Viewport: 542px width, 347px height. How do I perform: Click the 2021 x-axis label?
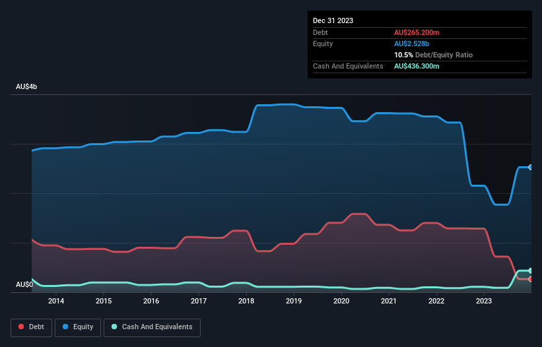click(x=389, y=301)
